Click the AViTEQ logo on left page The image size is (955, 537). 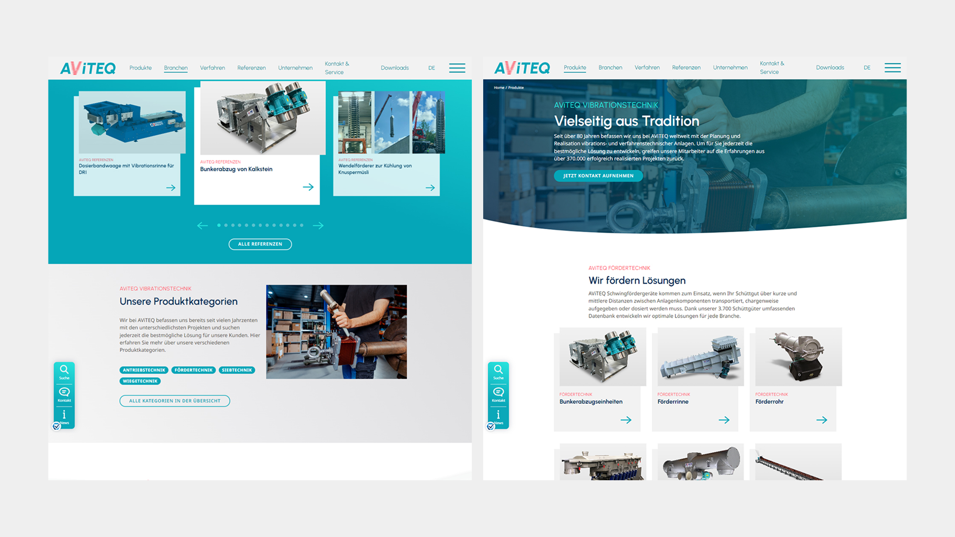(88, 68)
